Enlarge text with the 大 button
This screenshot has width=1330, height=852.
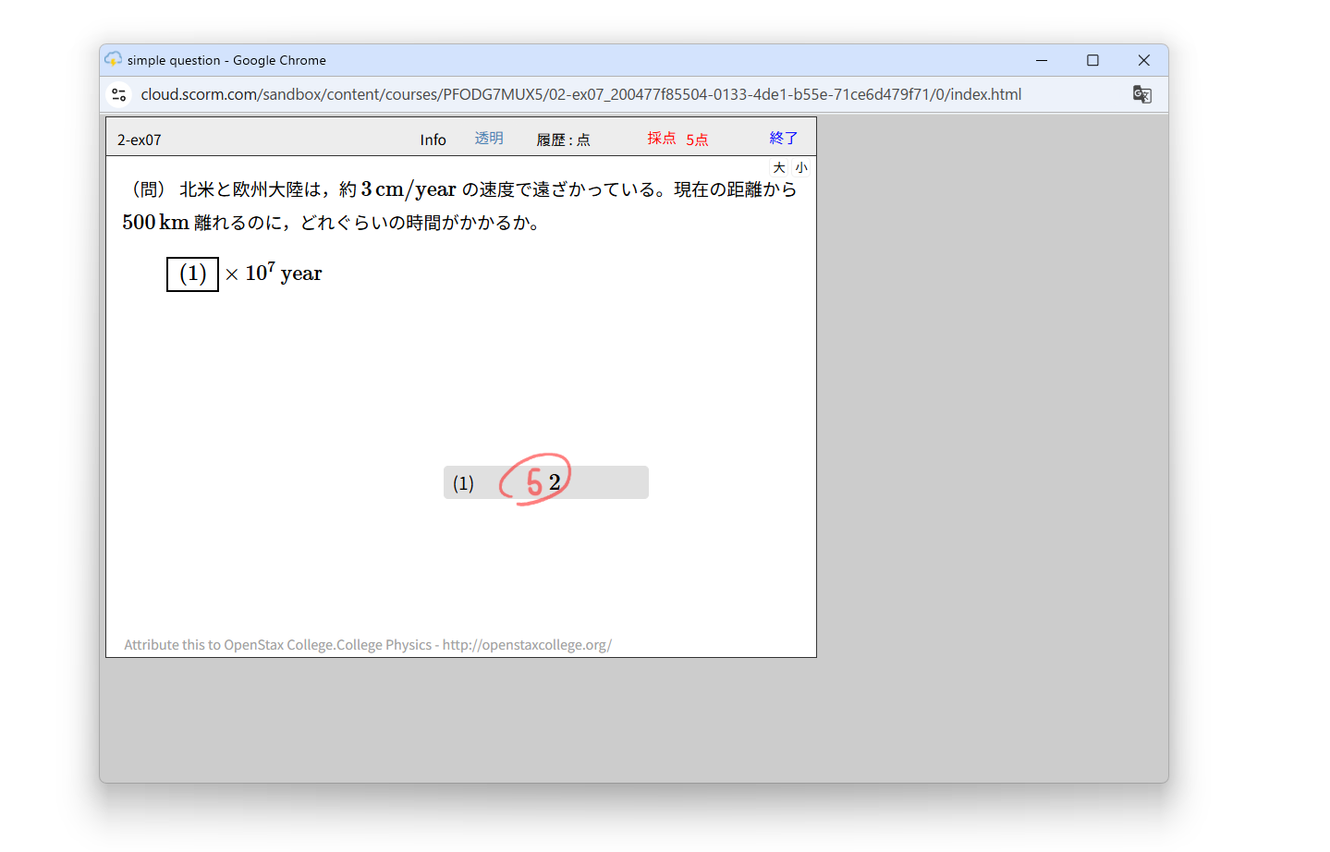pyautogui.click(x=779, y=167)
